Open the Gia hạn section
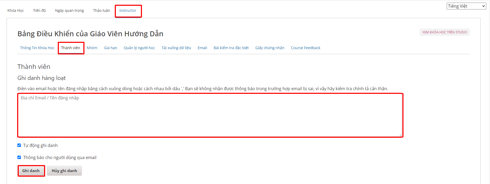The height and width of the screenshot is (184, 490). pyautogui.click(x=110, y=48)
